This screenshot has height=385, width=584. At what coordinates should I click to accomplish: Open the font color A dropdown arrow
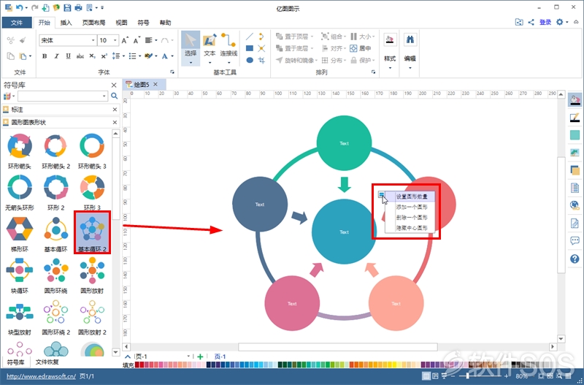(x=172, y=56)
